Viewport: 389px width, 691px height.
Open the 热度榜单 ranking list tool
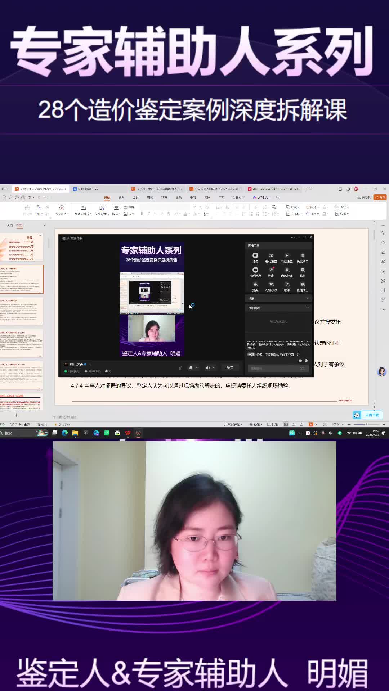pos(303,258)
